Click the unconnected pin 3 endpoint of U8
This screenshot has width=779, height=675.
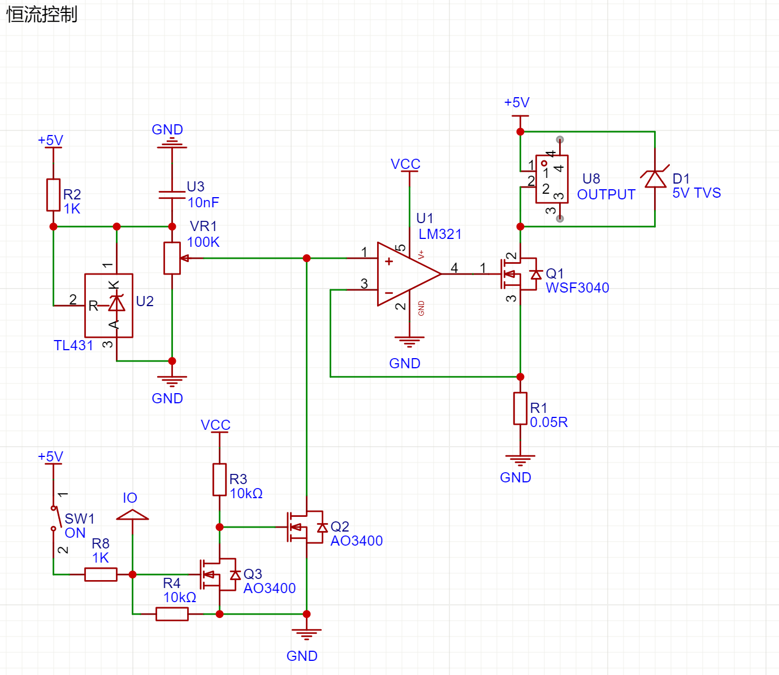[x=560, y=219]
